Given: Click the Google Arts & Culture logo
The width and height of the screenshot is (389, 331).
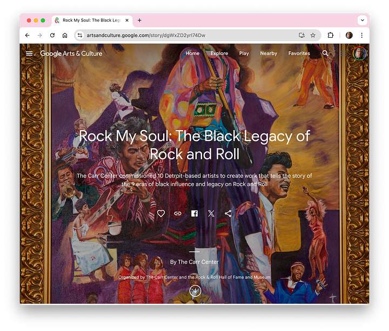Looking at the screenshot, I should point(71,53).
